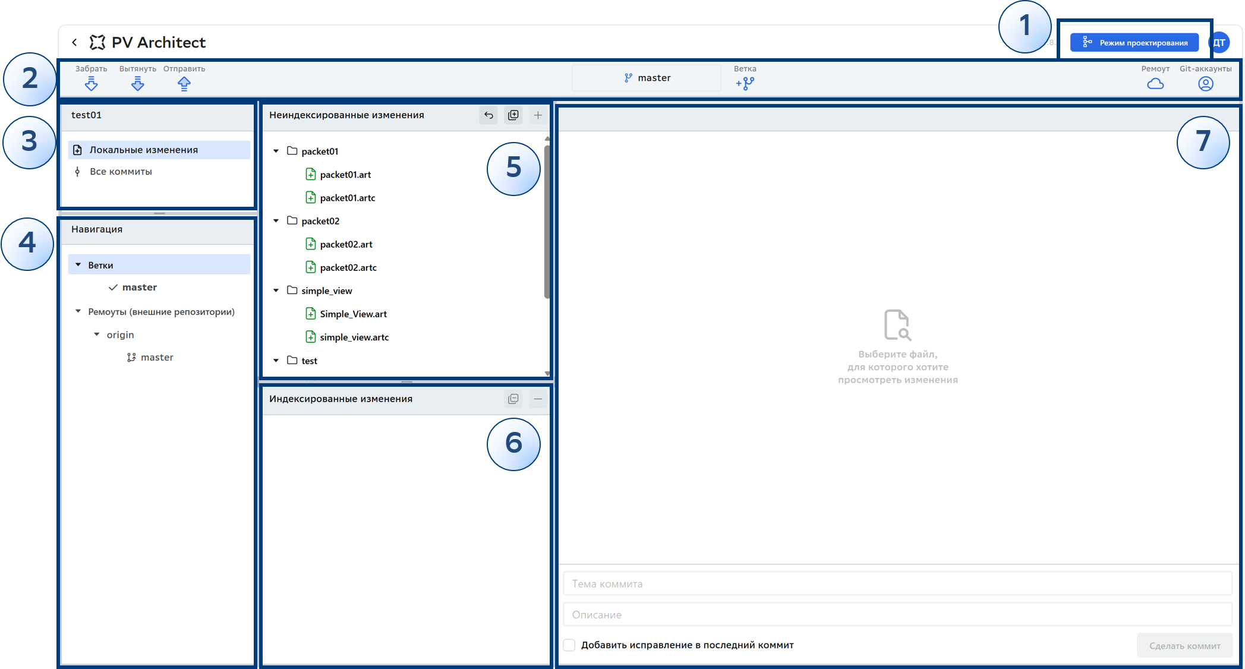Viewport: 1245px width, 669px height.
Task: Discard unstaged changes with the undo arrow icon
Action: pos(488,115)
